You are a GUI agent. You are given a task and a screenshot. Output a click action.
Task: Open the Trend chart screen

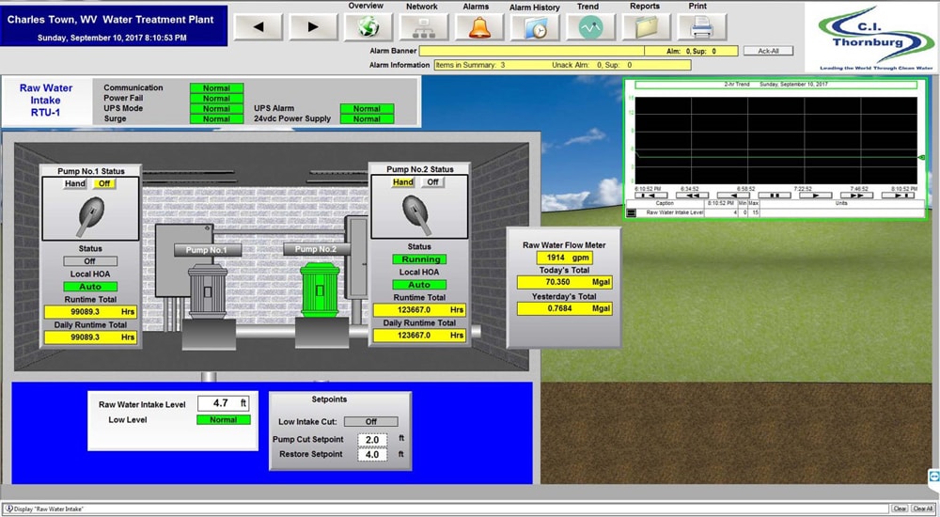click(x=589, y=27)
